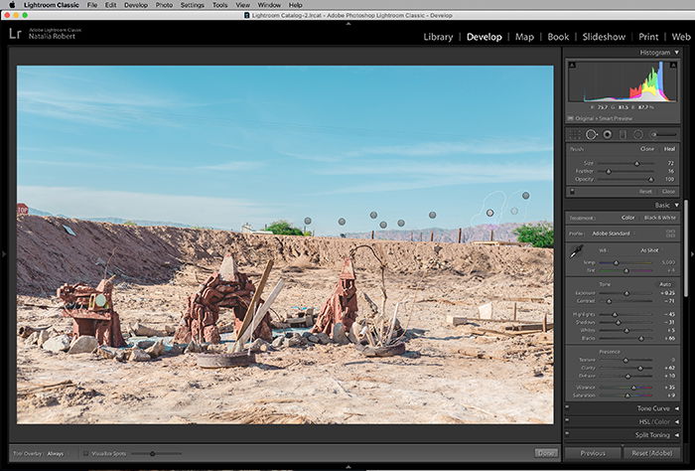Enable the Visualize Spots checkbox
The width and height of the screenshot is (695, 471).
86,454
